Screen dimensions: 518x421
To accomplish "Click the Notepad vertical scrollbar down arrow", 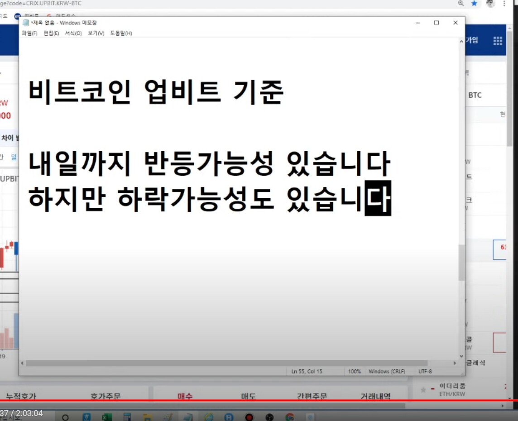I will click(x=461, y=356).
